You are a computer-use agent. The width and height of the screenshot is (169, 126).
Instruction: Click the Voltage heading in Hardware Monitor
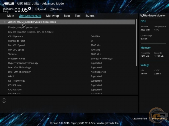145,65
